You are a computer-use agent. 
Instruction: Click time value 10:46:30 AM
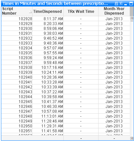52,107
